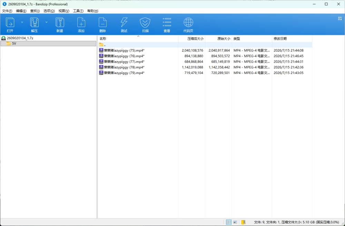Sort by the 类型 column header

coord(252,39)
